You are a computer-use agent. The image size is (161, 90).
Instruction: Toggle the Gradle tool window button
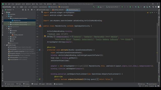(159, 12)
